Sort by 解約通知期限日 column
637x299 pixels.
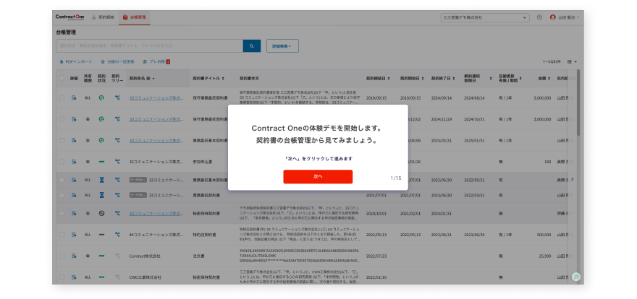click(x=478, y=78)
